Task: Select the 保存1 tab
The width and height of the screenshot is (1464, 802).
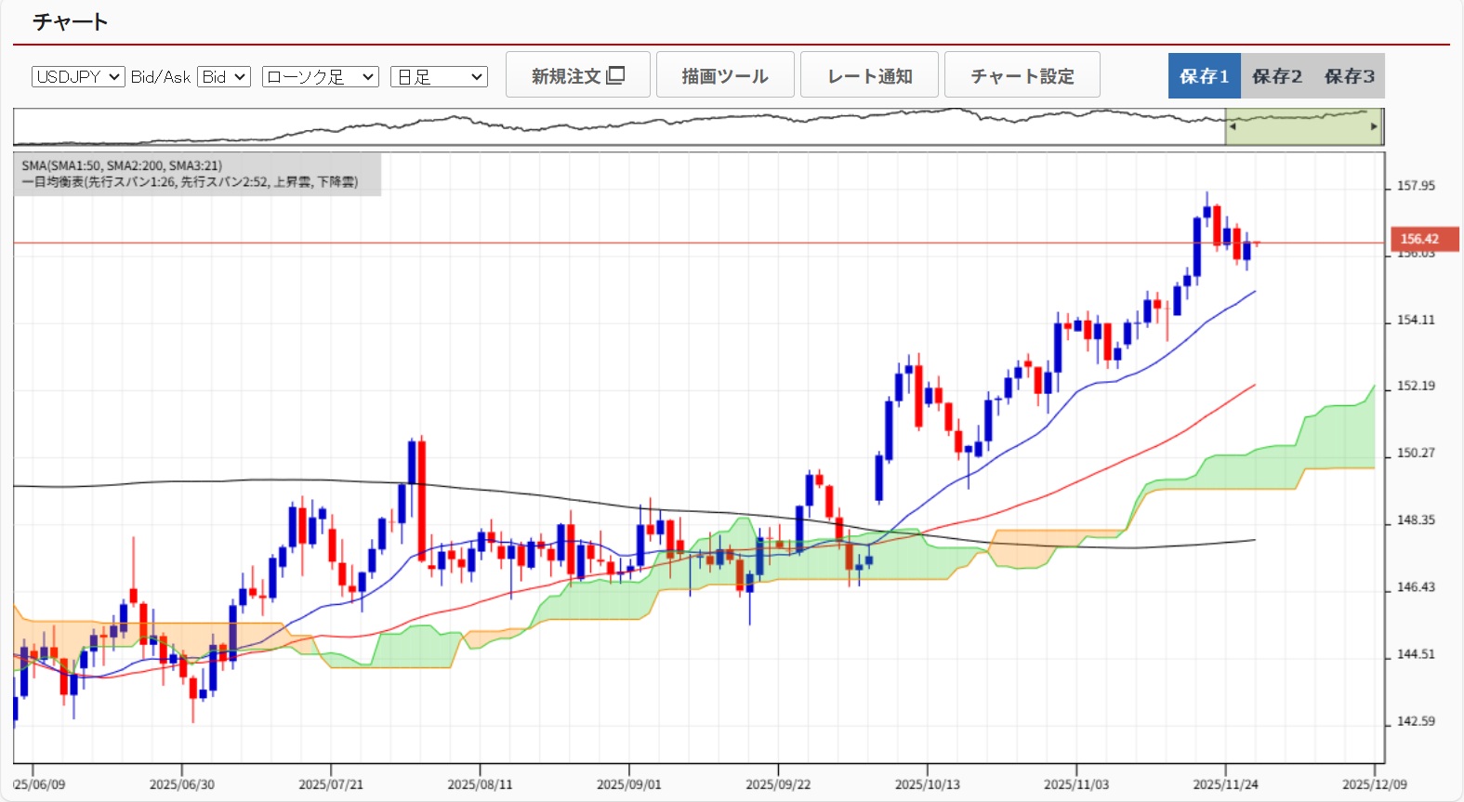Action: point(1204,76)
